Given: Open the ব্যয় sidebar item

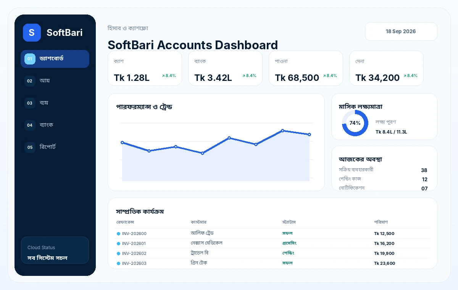Looking at the screenshot, I should (x=55, y=103).
